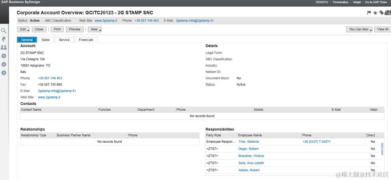
Task: Click fax number +39 057 745 660
Action: (x=50, y=85)
